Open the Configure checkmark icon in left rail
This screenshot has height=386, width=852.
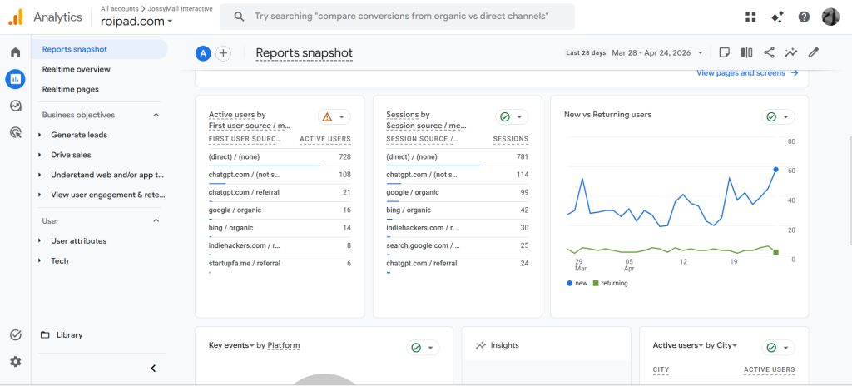pyautogui.click(x=15, y=335)
